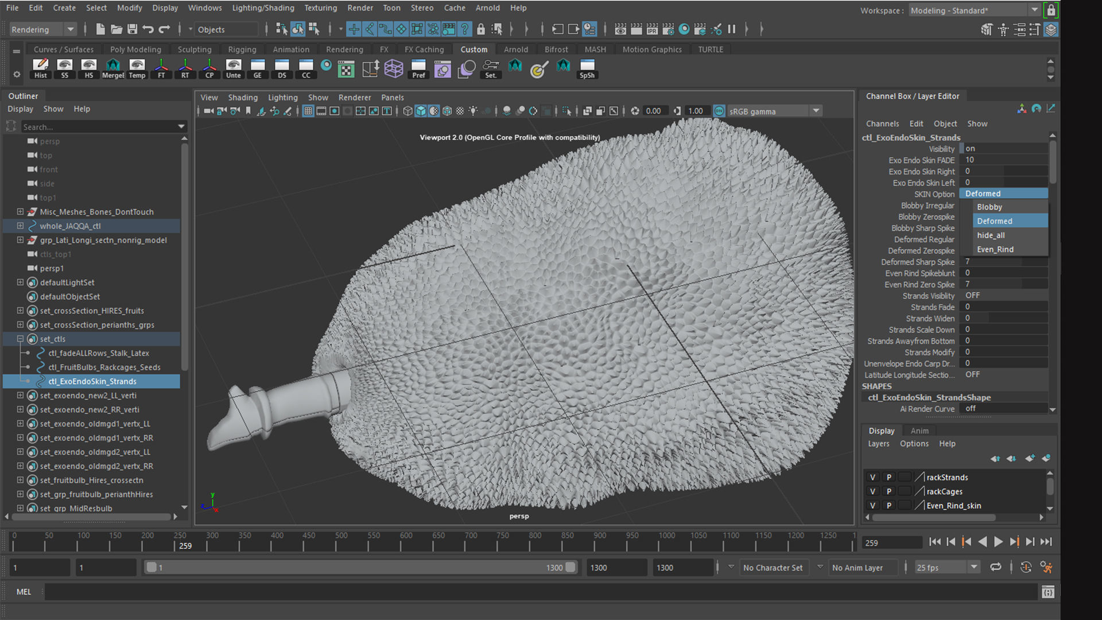Choose hide_all from SKIN Option list
The height and width of the screenshot is (620, 1102).
coord(1011,235)
